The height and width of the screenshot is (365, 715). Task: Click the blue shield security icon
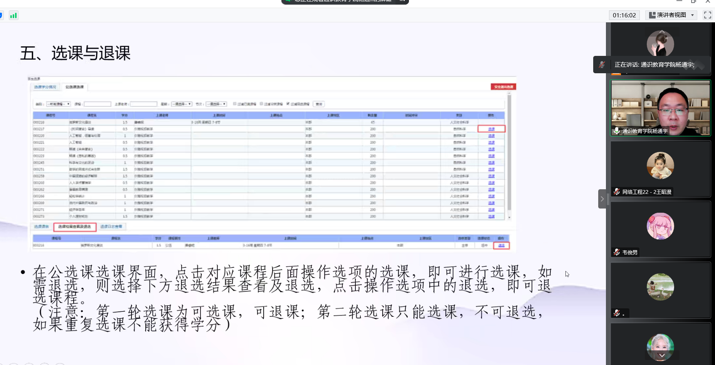coord(1,15)
